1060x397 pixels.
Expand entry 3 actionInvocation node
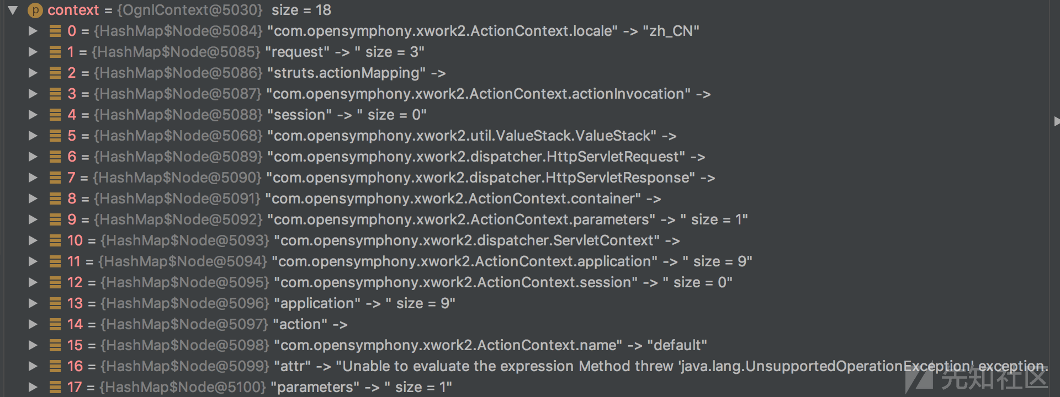coord(33,94)
